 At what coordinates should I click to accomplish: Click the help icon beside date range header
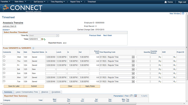click(x=33, y=48)
